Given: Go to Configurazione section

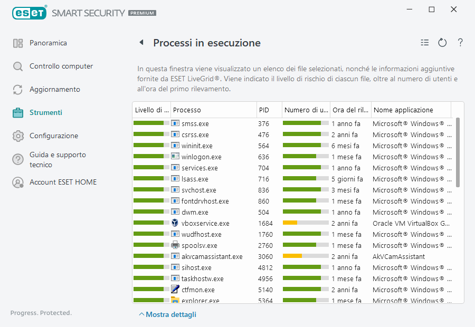Looking at the screenshot, I should [53, 136].
